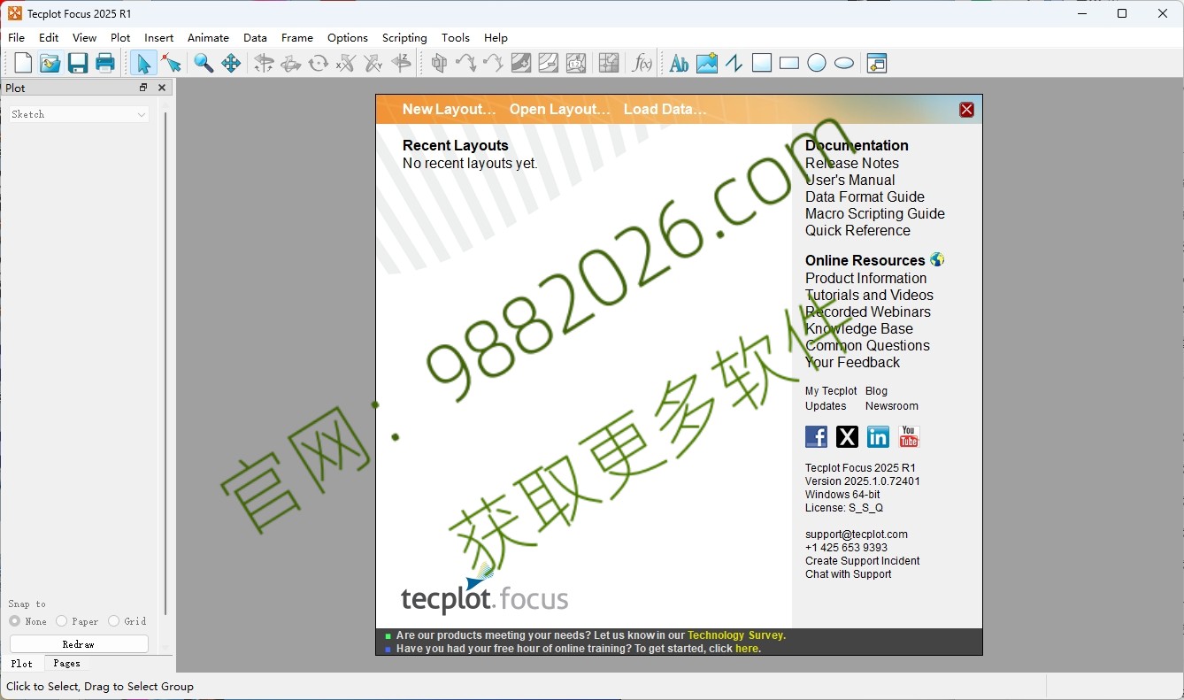The width and height of the screenshot is (1184, 700).
Task: Open the LinkedIn icon link
Action: [878, 436]
